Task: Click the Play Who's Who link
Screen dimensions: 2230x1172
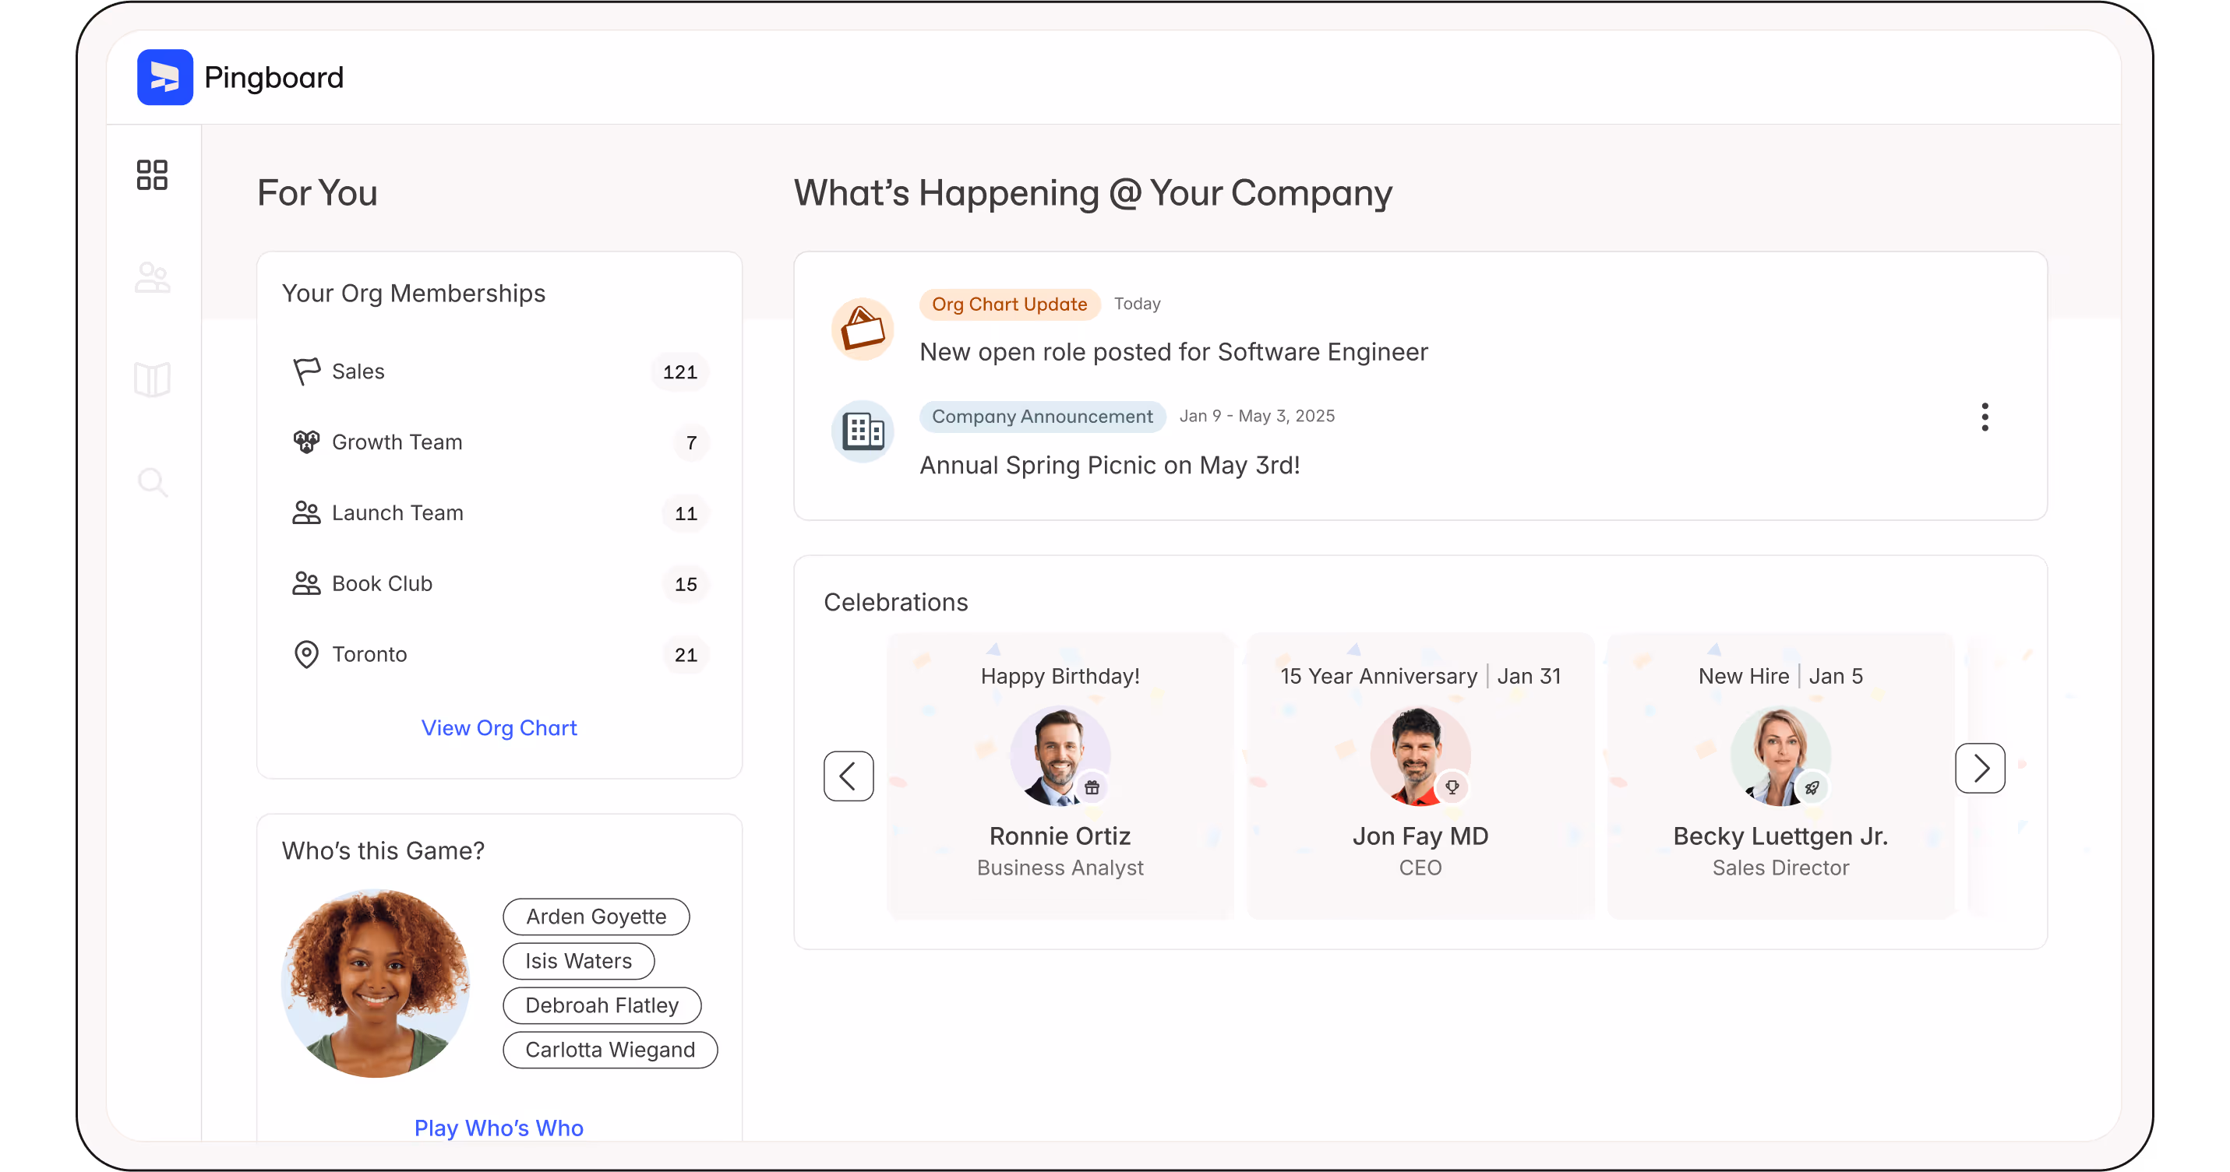Action: 499,1128
